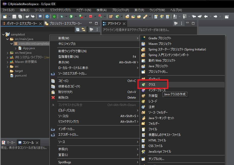
Task: Select 列挙型 in the New submenu
Action: pos(182,96)
